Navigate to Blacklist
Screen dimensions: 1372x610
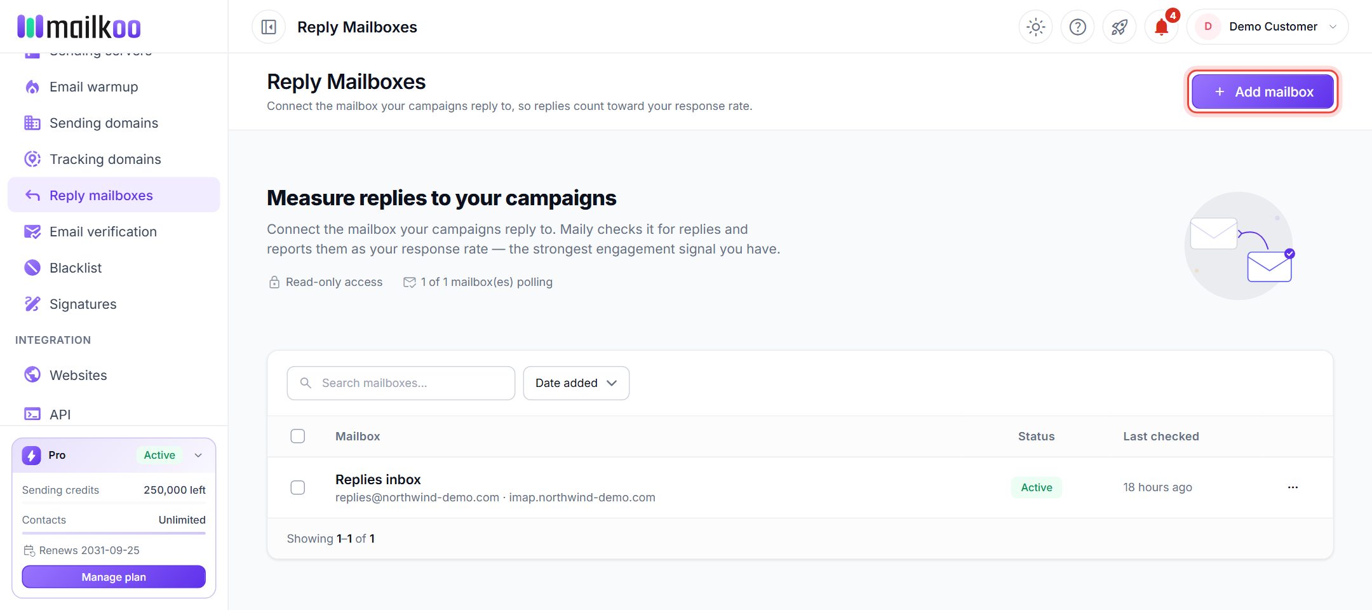114,268
